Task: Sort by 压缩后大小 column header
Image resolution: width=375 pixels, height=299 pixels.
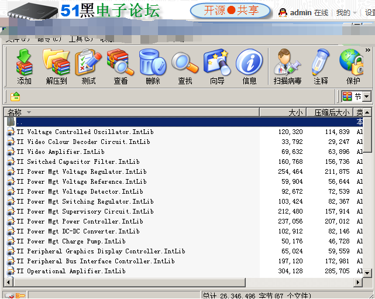Action: (x=330, y=112)
